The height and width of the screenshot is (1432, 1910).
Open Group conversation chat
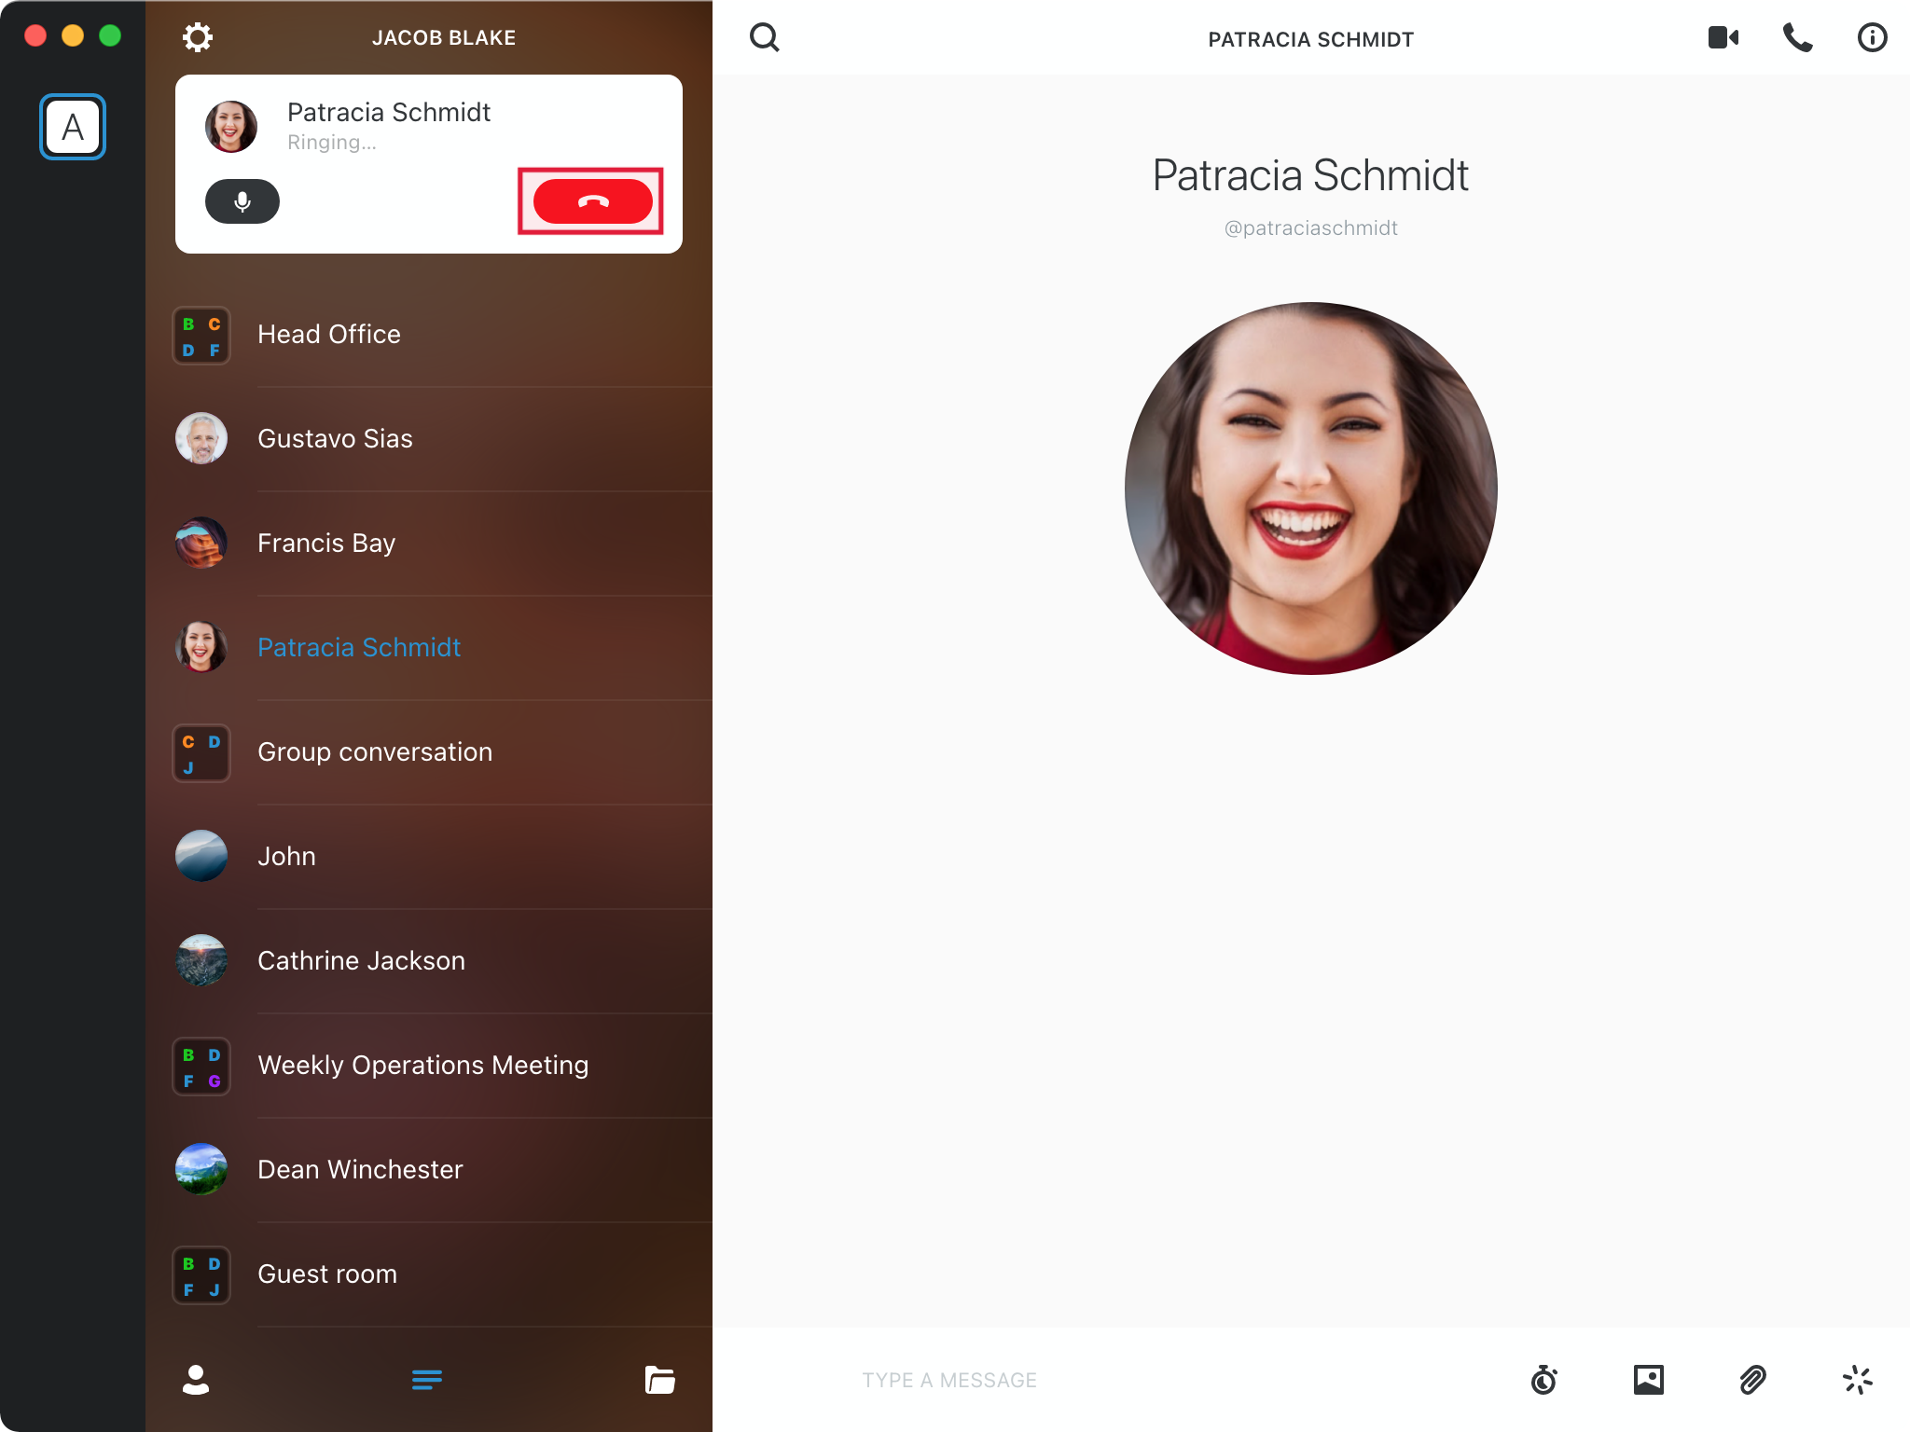429,752
